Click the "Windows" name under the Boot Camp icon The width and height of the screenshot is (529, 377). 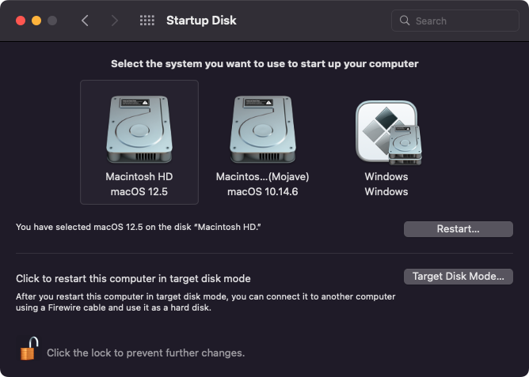coord(386,177)
